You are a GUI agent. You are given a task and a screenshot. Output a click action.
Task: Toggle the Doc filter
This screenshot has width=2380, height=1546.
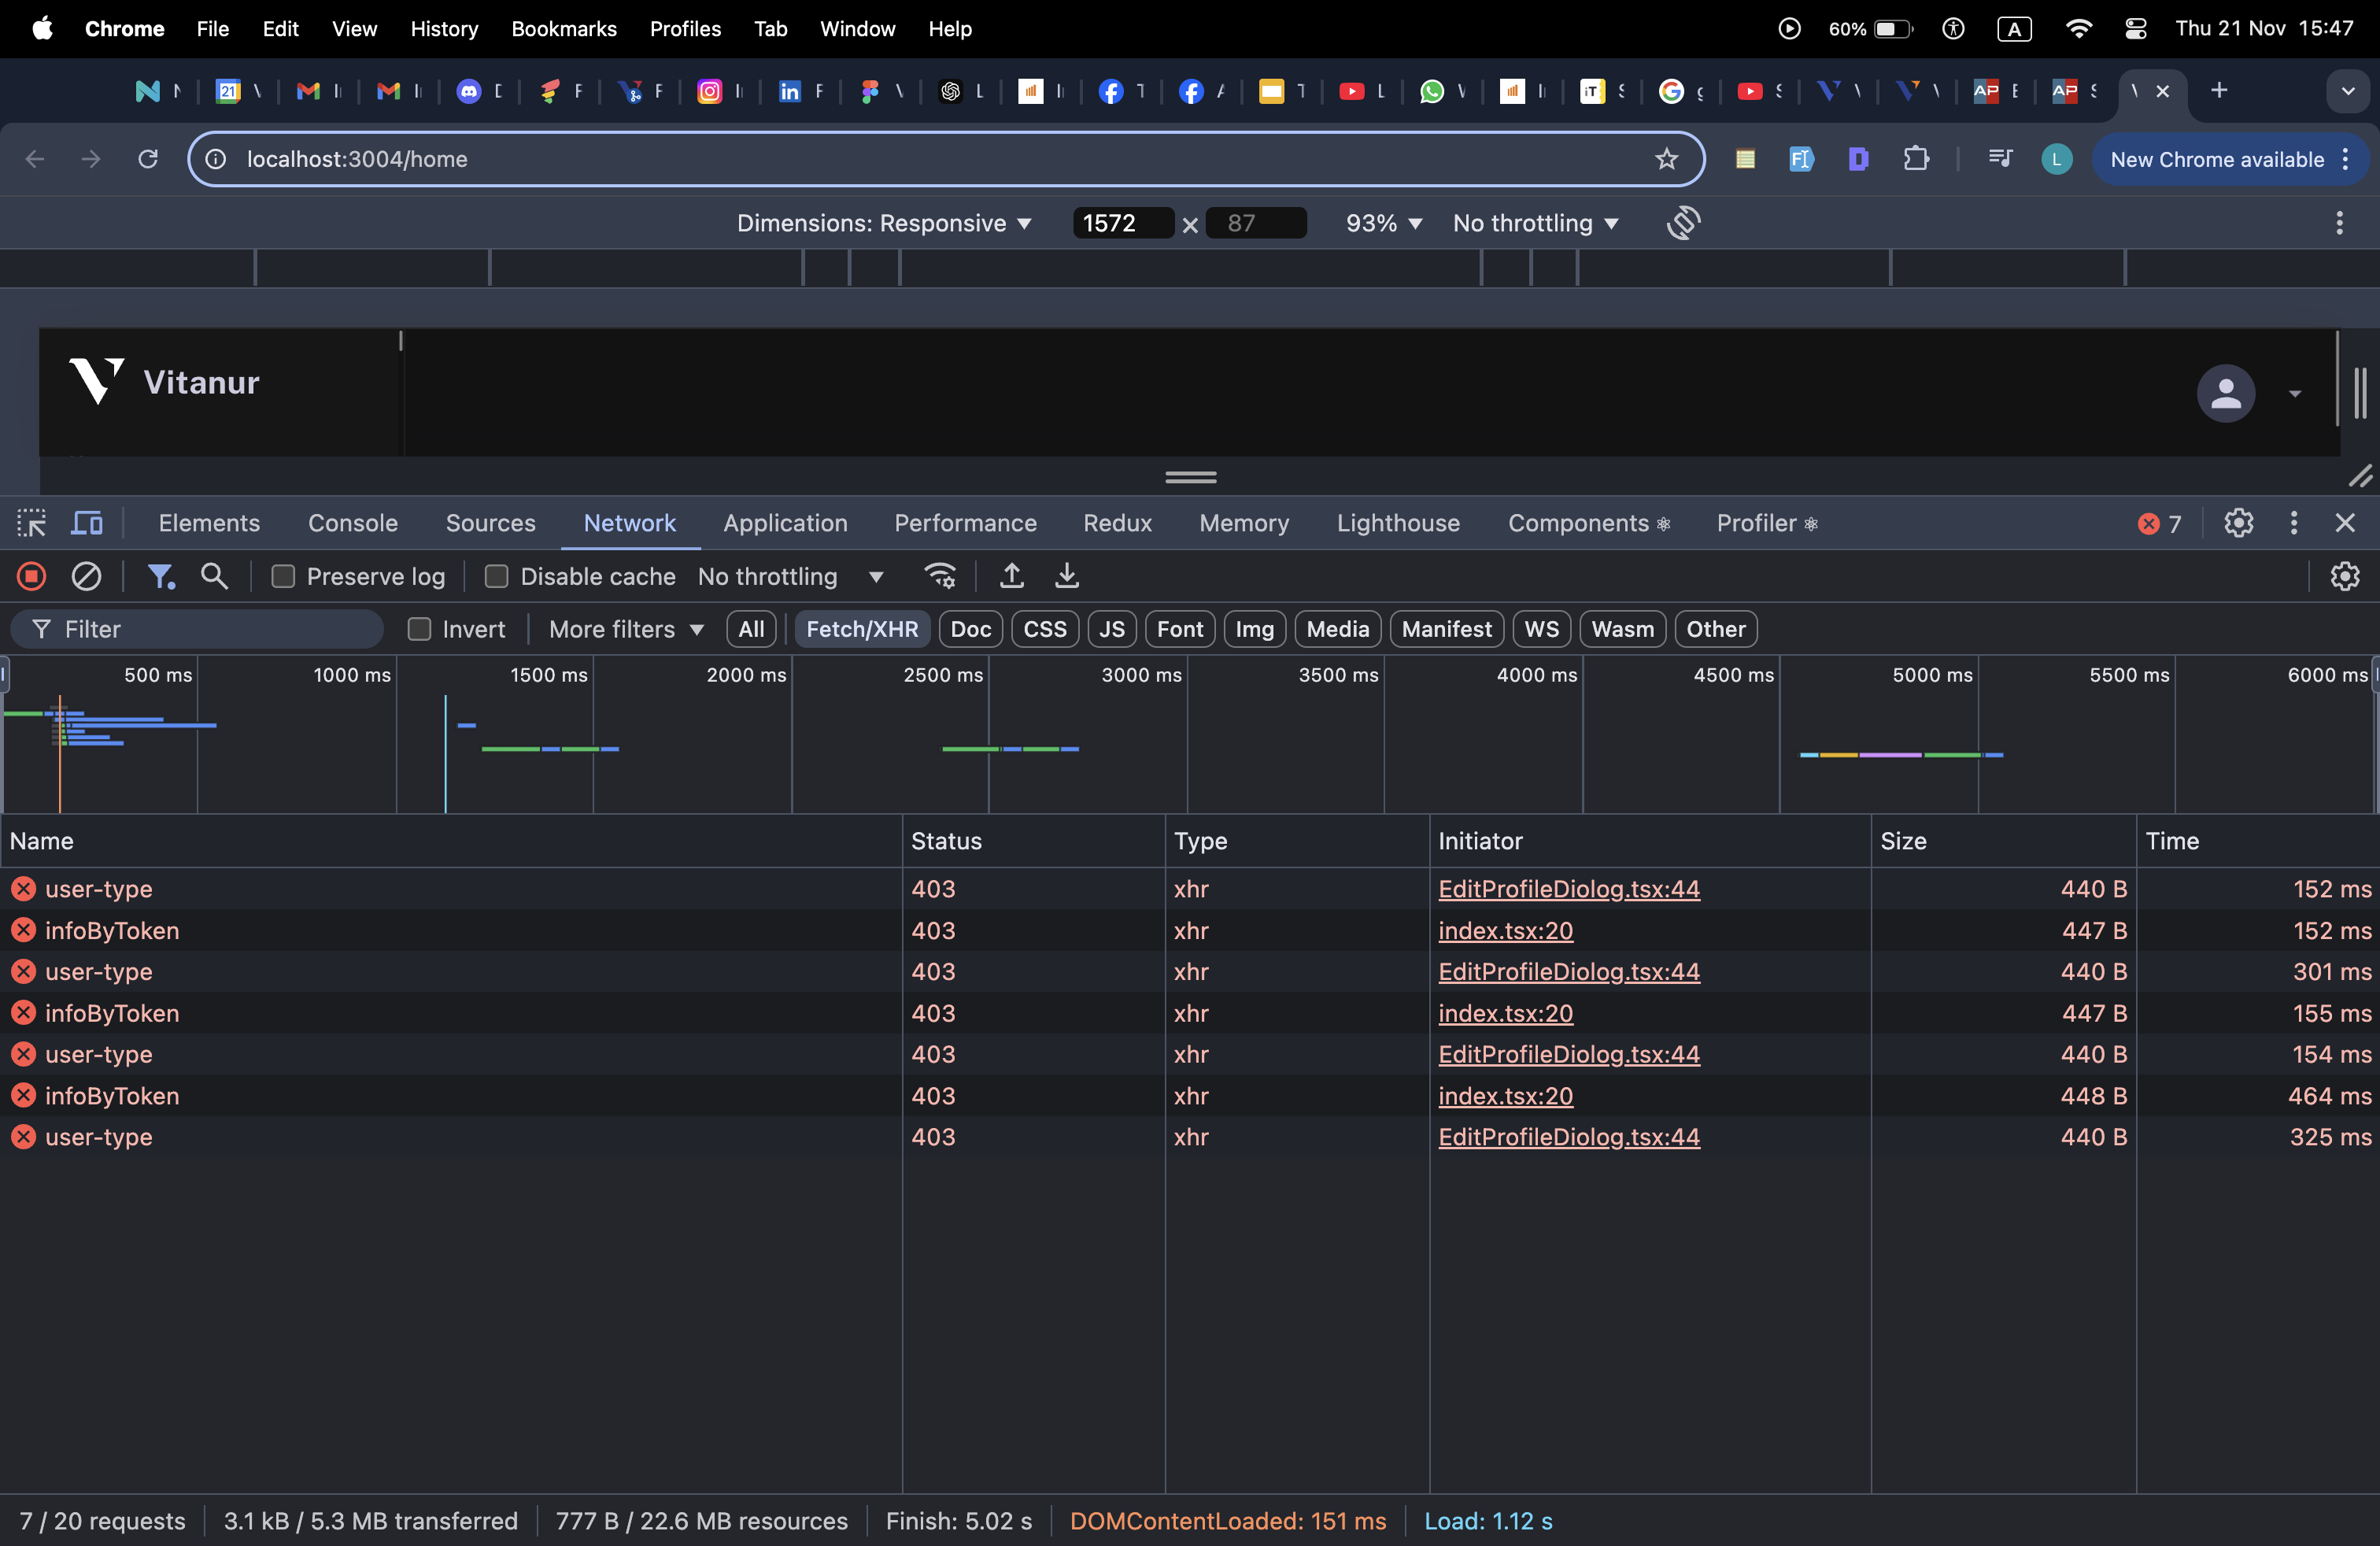click(x=970, y=629)
